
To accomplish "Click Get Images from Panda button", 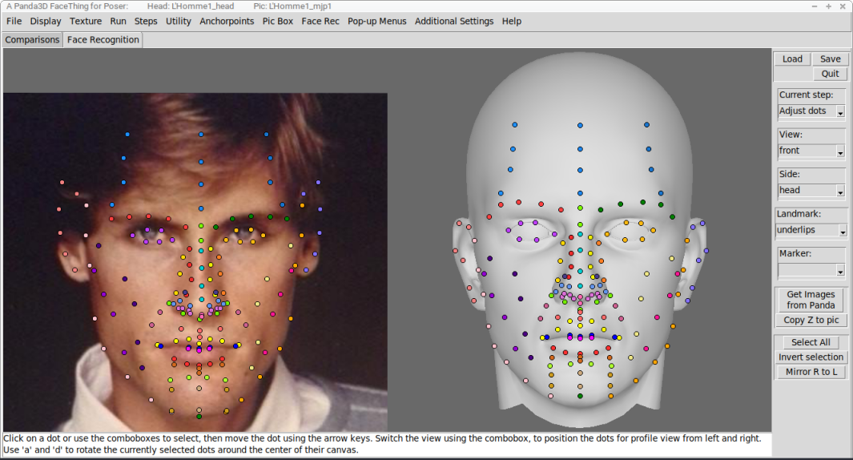I will [811, 300].
